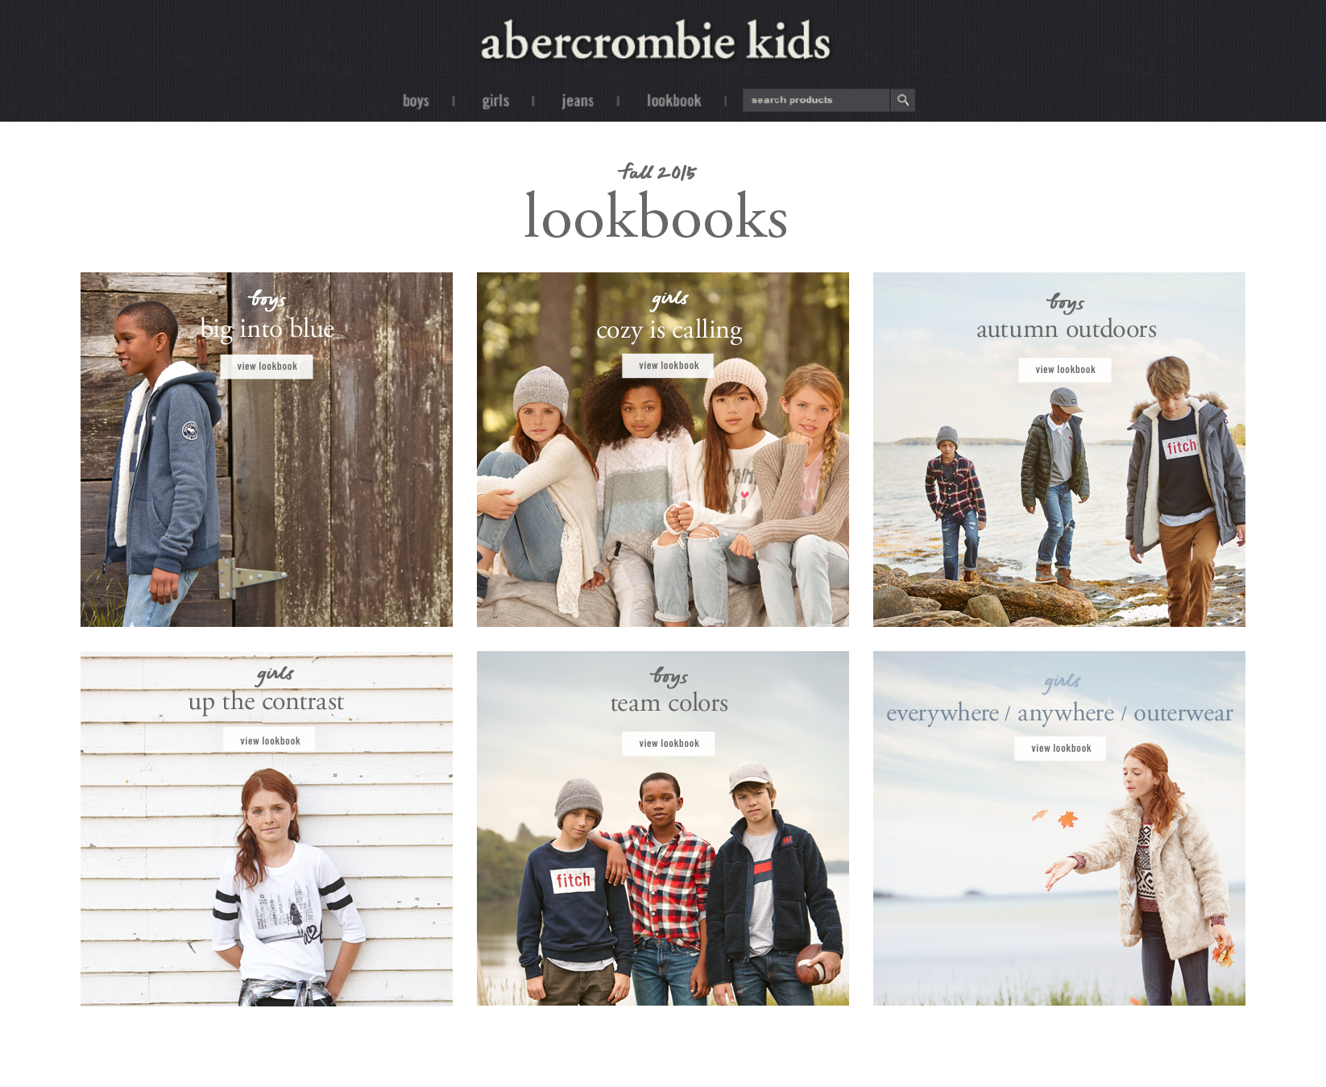This screenshot has width=1326, height=1087.
Task: Open the cozy is calling title
Action: [x=669, y=330]
